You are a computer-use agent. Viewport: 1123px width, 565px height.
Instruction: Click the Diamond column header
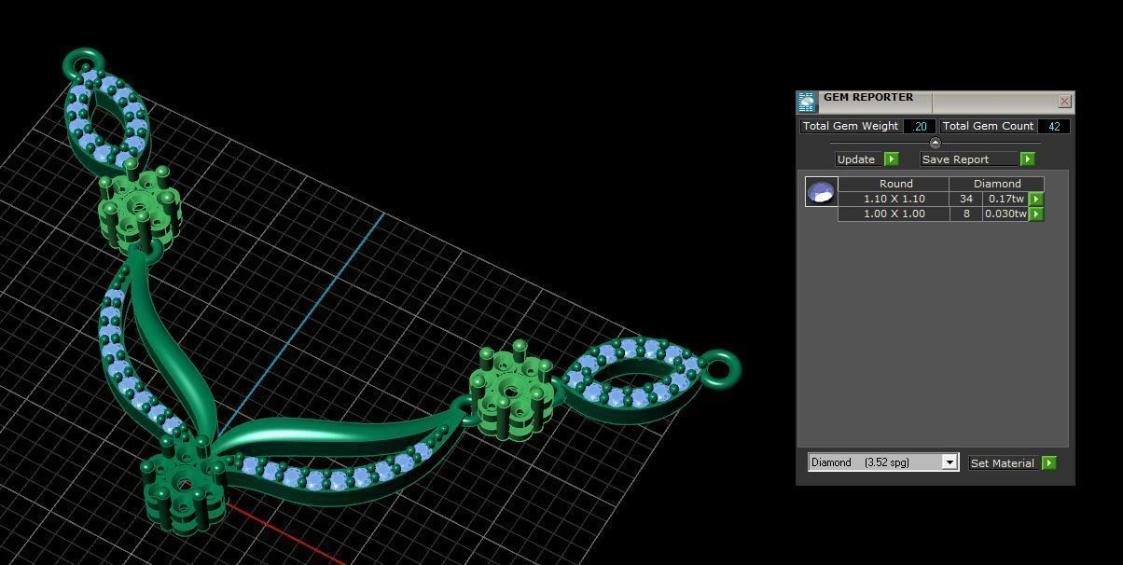point(996,184)
